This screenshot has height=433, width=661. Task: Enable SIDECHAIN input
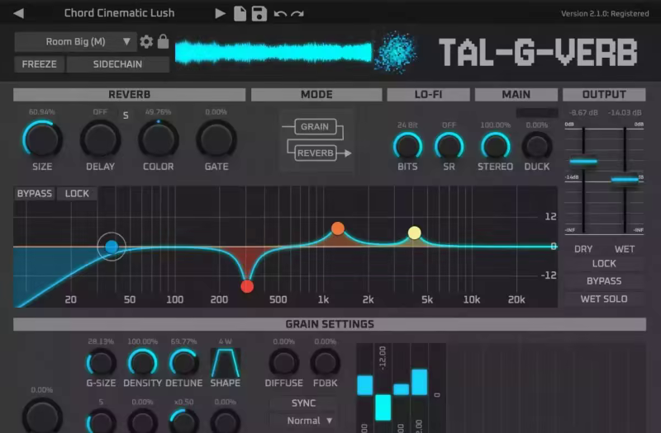point(117,64)
